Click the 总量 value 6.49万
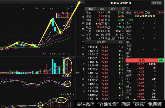This screenshot has height=108, width=165. tap(100, 24)
